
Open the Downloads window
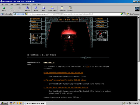click(52, 9)
